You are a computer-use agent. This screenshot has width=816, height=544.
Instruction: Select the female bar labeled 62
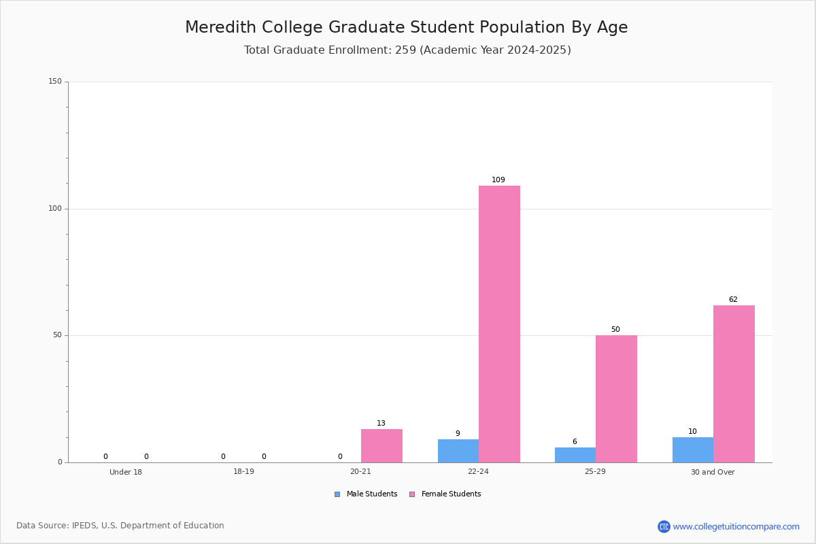(x=734, y=384)
